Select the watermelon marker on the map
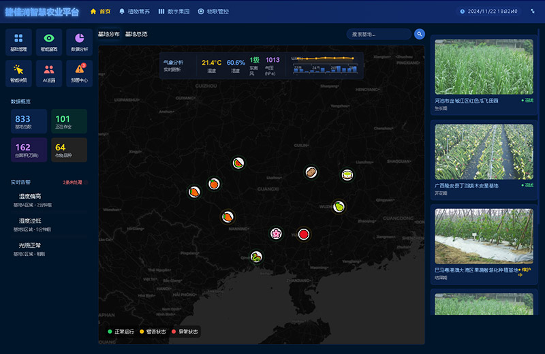The height and width of the screenshot is (354, 545). [x=238, y=163]
